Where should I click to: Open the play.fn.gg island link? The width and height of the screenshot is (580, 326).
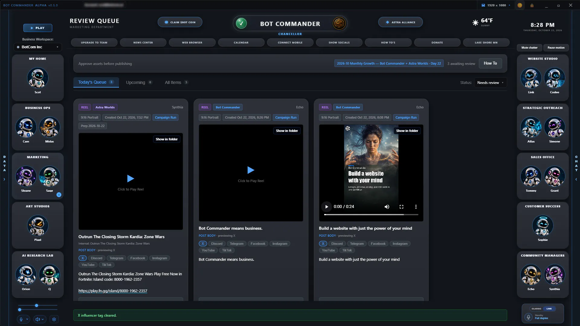coord(113,291)
